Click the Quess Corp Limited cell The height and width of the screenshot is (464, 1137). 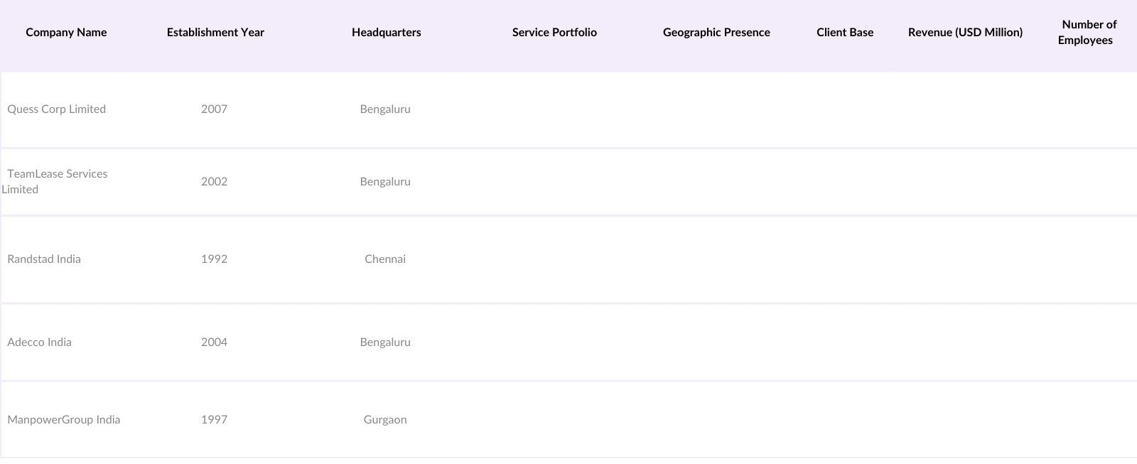[57, 109]
